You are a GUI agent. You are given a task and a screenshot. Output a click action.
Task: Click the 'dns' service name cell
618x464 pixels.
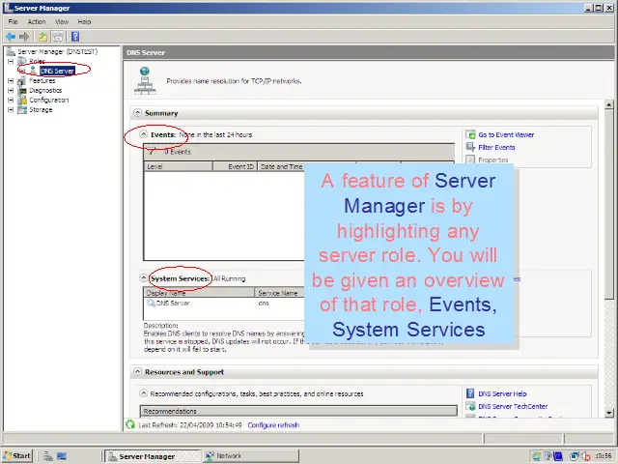[264, 303]
